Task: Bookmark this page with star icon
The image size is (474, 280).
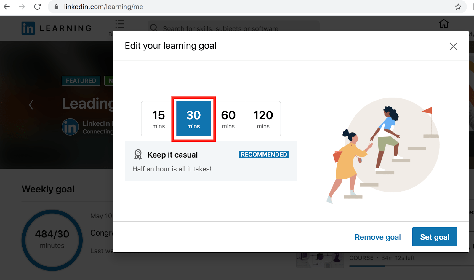Action: click(458, 7)
